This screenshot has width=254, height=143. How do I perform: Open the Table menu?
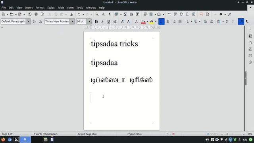click(61, 8)
